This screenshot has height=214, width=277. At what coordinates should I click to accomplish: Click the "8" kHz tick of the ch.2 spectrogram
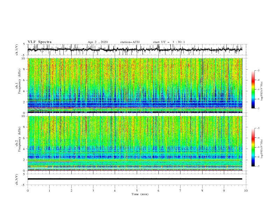point(25,127)
